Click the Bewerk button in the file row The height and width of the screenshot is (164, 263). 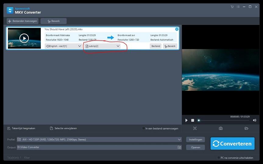170,46
